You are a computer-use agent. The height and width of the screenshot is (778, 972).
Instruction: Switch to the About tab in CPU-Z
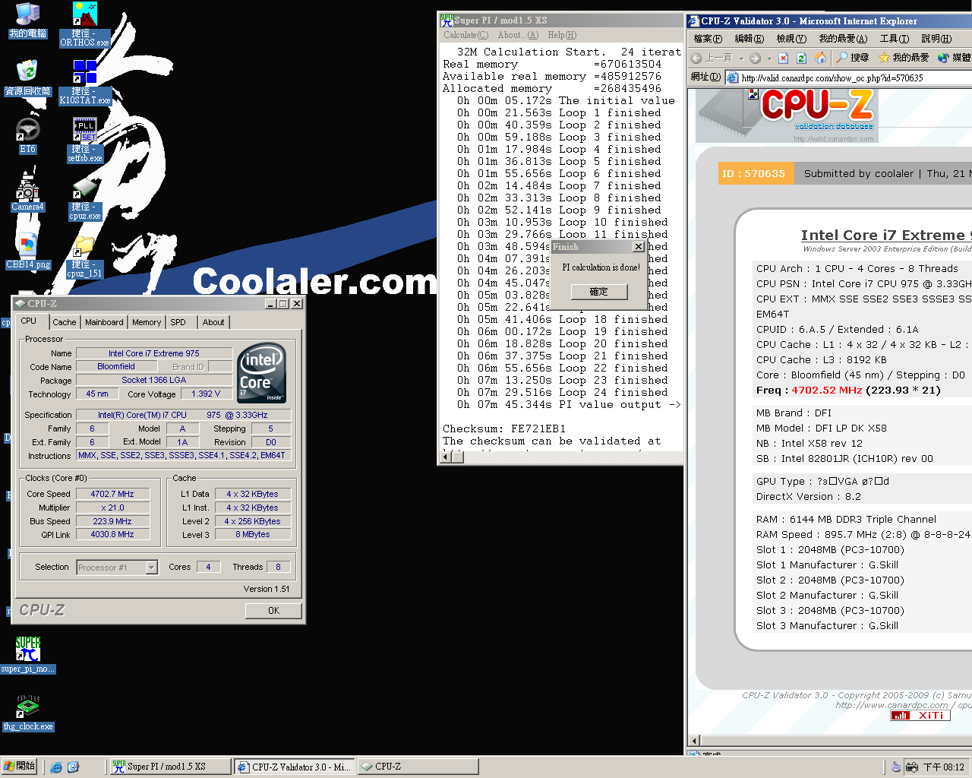[213, 322]
